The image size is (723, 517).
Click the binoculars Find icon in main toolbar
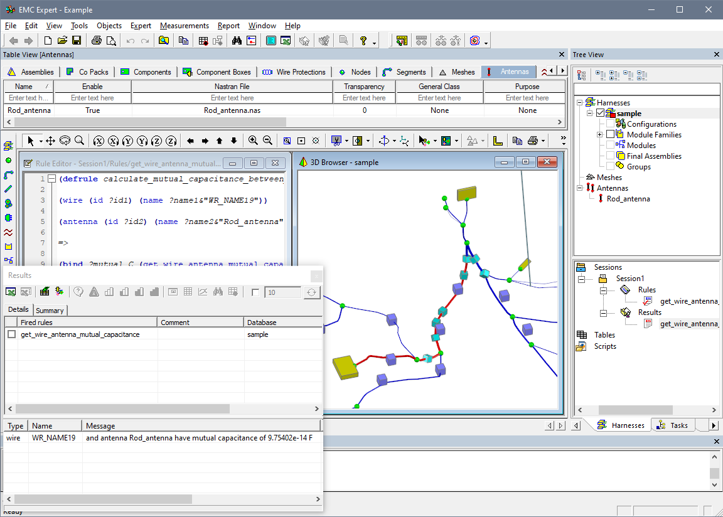[x=237, y=41]
